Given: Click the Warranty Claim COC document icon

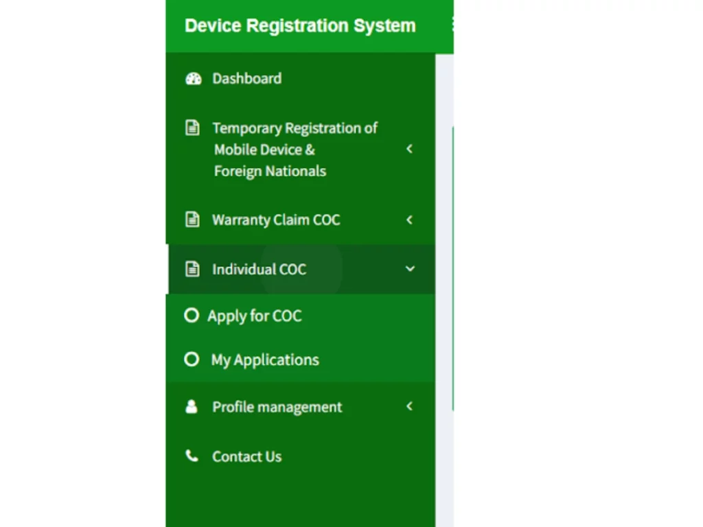Looking at the screenshot, I should coord(193,220).
